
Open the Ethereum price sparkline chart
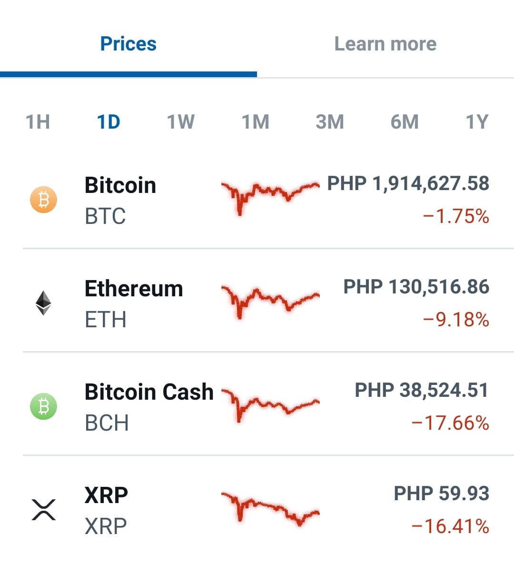(x=270, y=302)
